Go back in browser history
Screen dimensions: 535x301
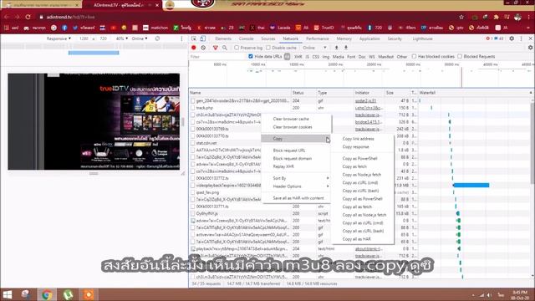(7, 17)
